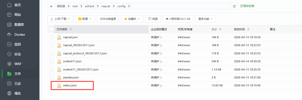This screenshot has width=302, height=100.
Task: Open the 新建 dropdown
Action: [85, 19]
